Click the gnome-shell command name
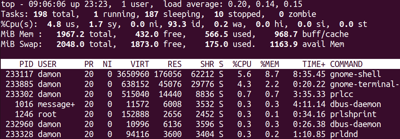 [x=355, y=74]
